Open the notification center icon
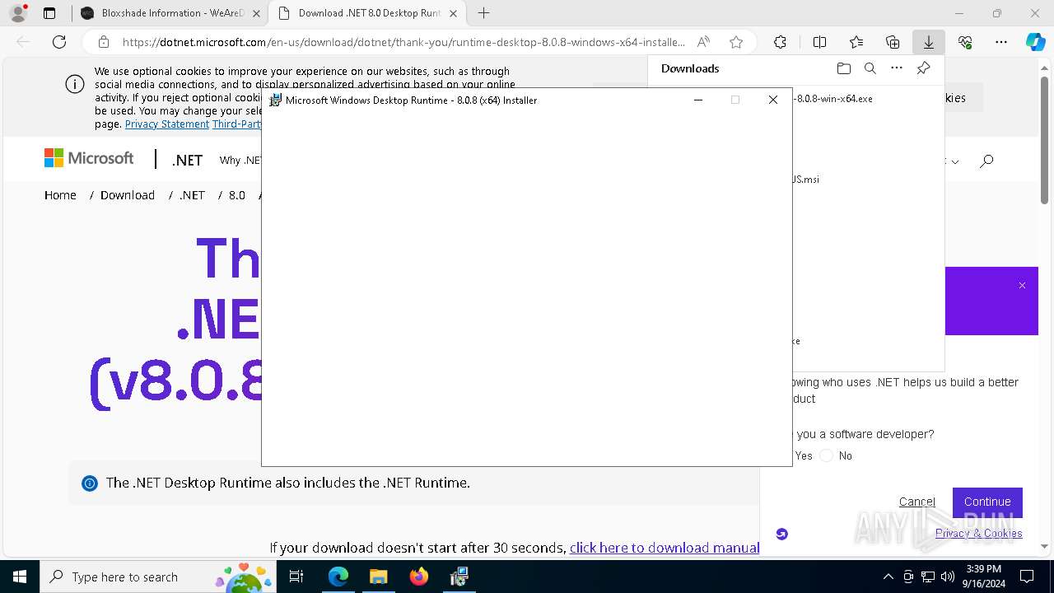 point(1027,577)
